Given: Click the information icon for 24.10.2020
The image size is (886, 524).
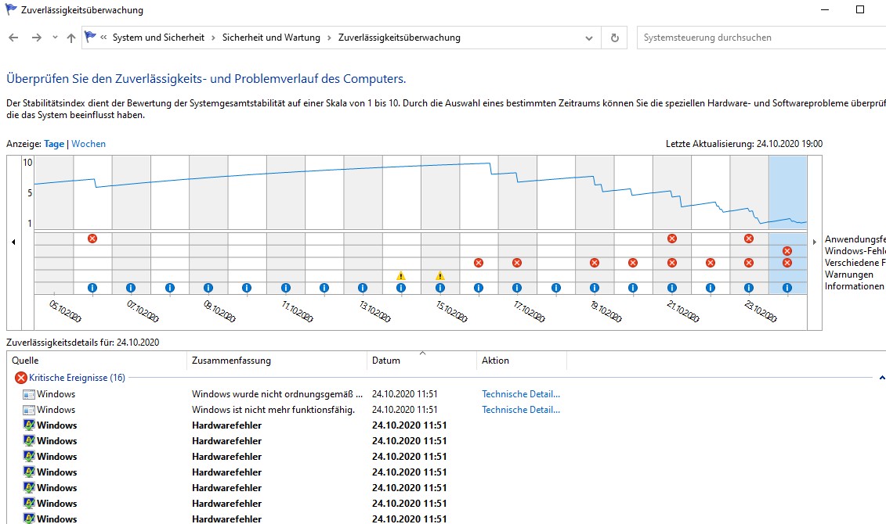Looking at the screenshot, I should (787, 288).
